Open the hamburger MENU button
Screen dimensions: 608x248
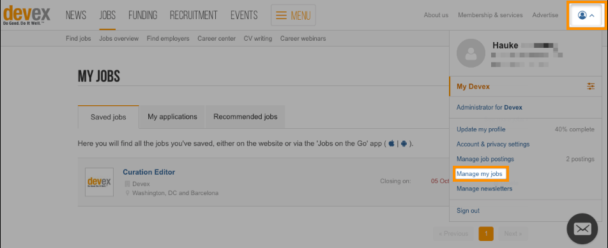click(x=293, y=15)
